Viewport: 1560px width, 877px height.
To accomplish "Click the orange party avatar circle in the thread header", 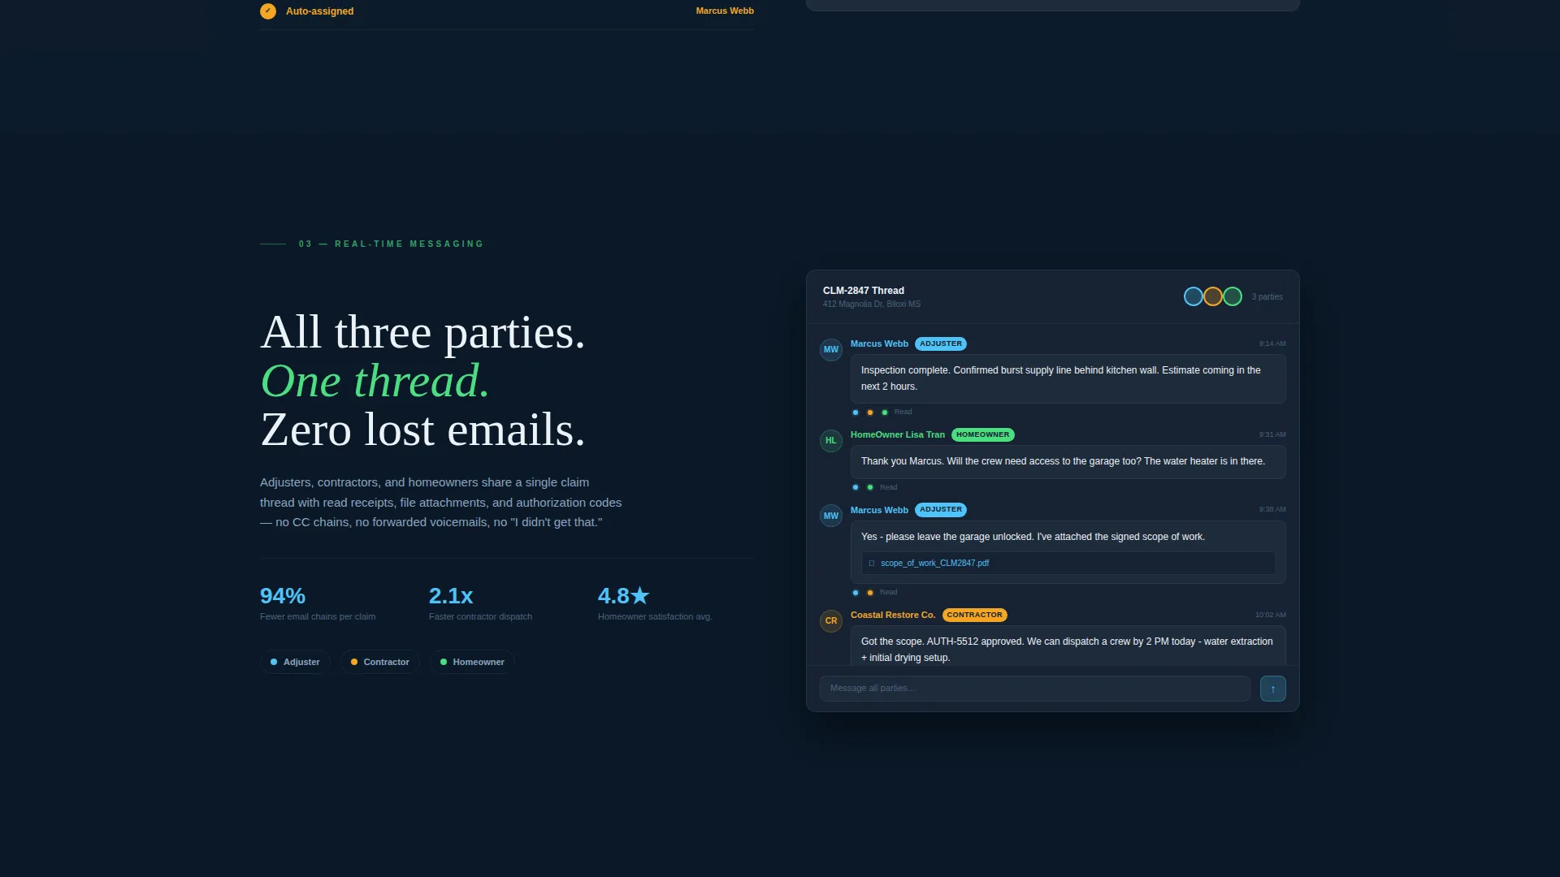I will (x=1212, y=296).
